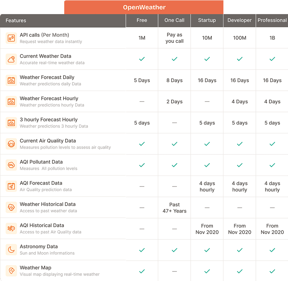288x281 pixels.
Task: Click the Features column header
Action: tap(16, 20)
